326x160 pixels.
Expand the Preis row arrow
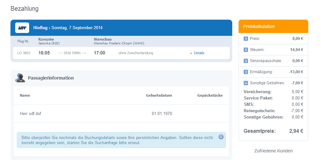coord(246,39)
